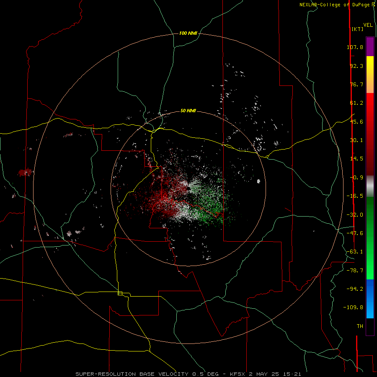Click the TH label on the scale
The width and height of the screenshot is (377, 377).
pos(360,326)
